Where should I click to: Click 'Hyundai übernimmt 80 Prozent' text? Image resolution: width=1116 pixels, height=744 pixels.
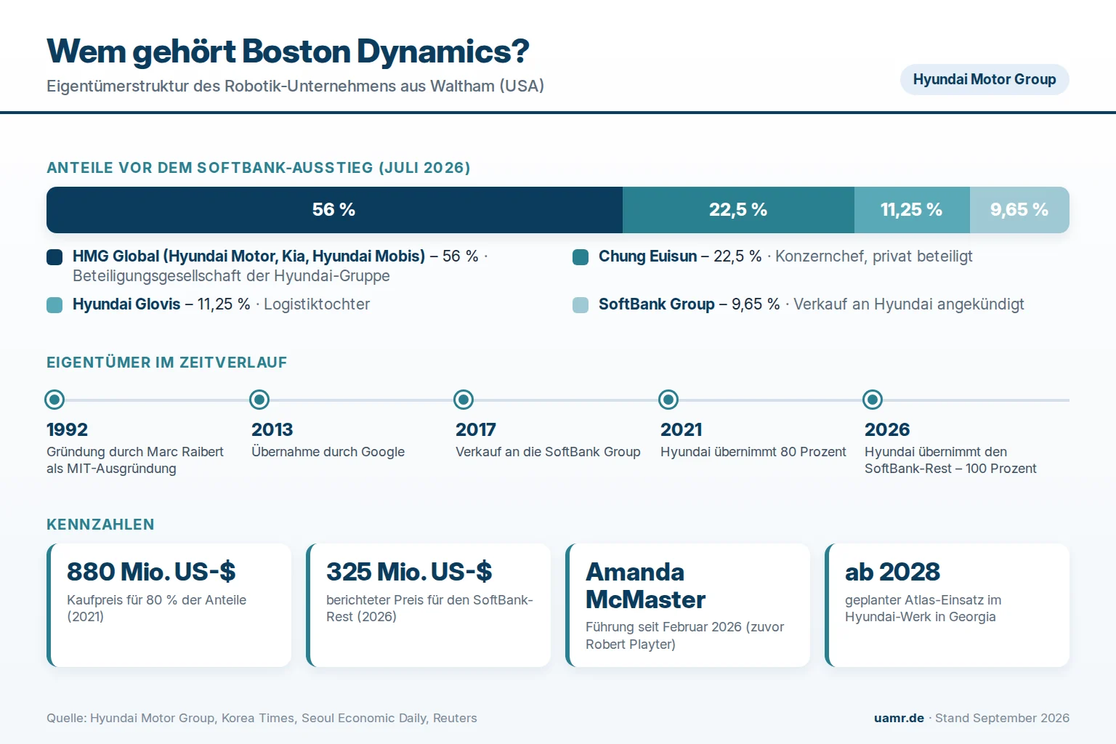[x=753, y=452]
